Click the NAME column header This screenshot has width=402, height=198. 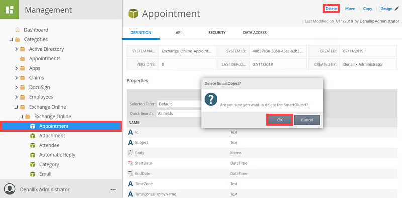[x=134, y=122]
